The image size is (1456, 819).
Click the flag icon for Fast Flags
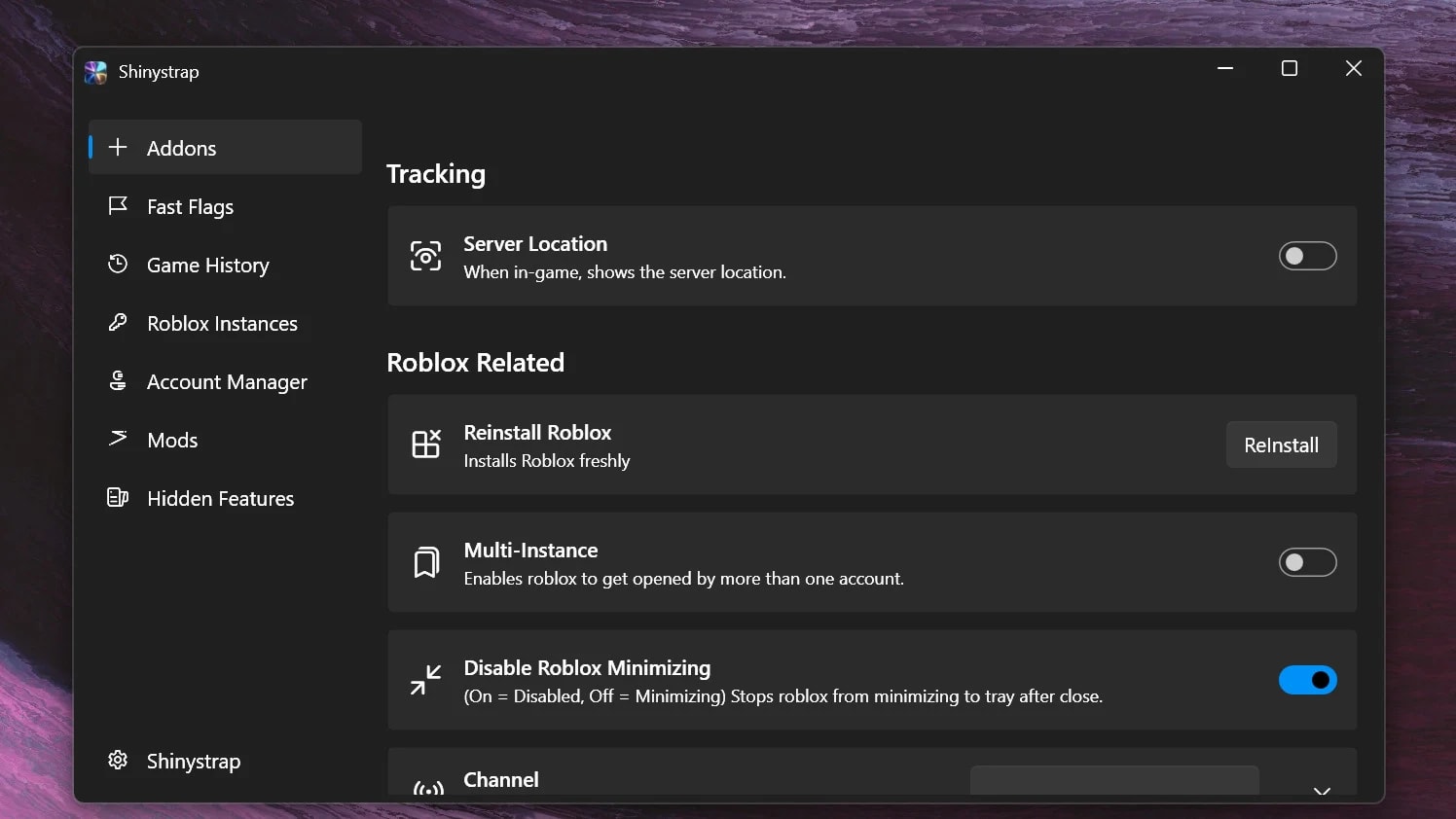pos(118,205)
